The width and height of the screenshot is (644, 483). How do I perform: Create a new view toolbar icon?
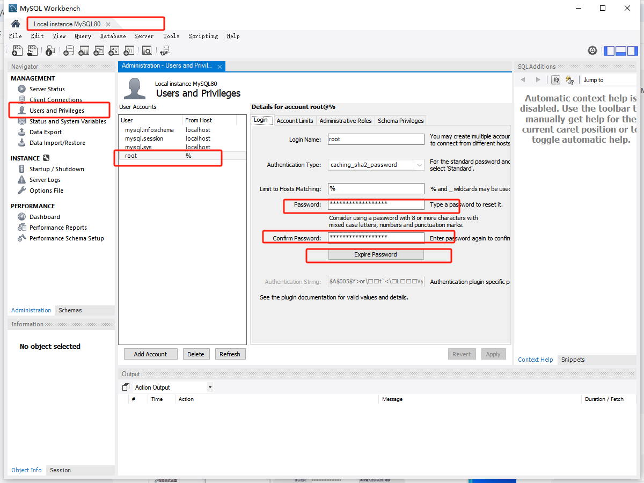(x=99, y=50)
